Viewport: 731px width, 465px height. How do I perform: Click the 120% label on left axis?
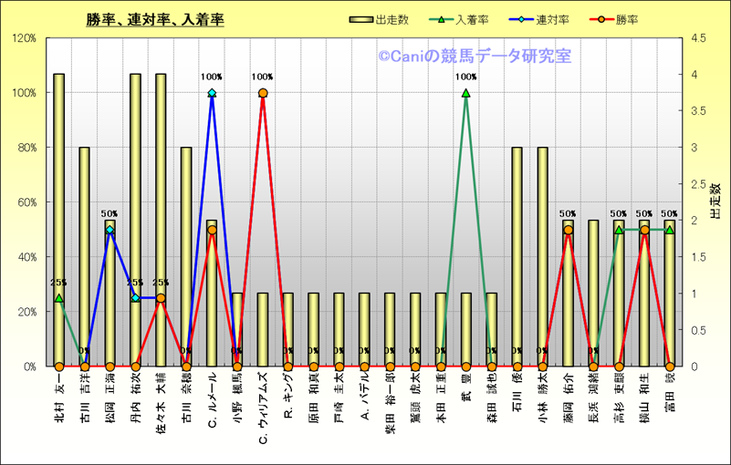(24, 38)
